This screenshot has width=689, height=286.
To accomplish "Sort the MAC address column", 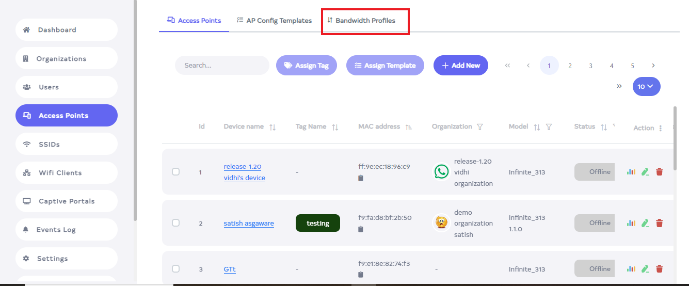I will pos(409,127).
